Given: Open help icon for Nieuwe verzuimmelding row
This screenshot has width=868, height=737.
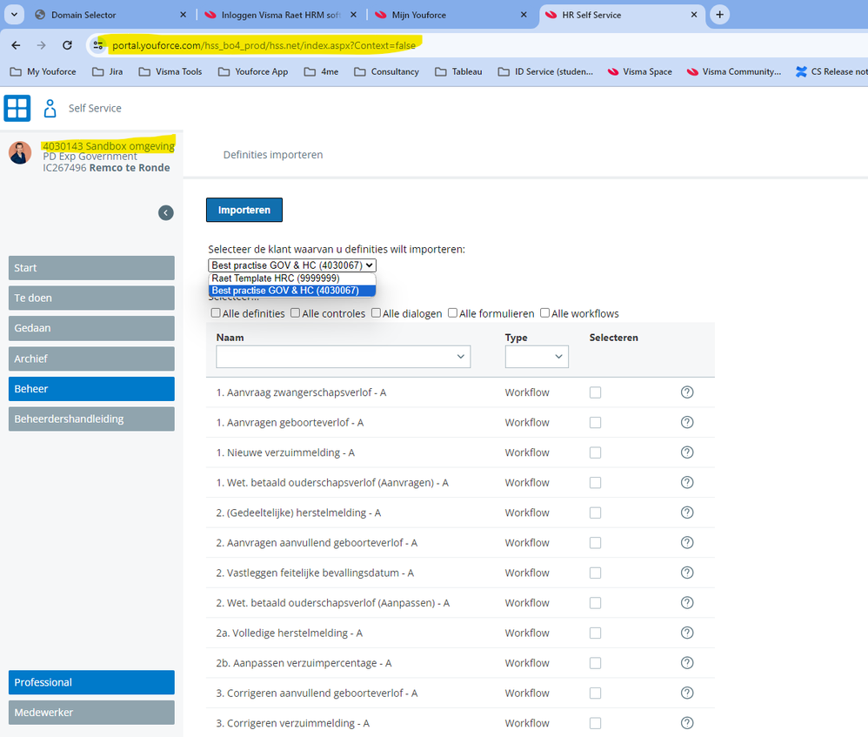Looking at the screenshot, I should pos(687,452).
